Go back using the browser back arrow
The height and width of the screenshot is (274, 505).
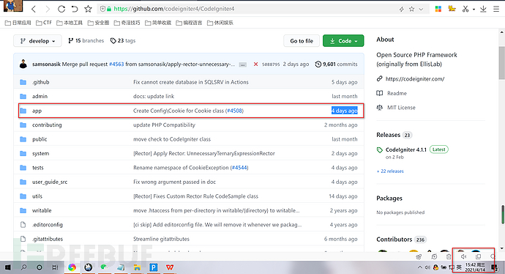tap(34, 9)
